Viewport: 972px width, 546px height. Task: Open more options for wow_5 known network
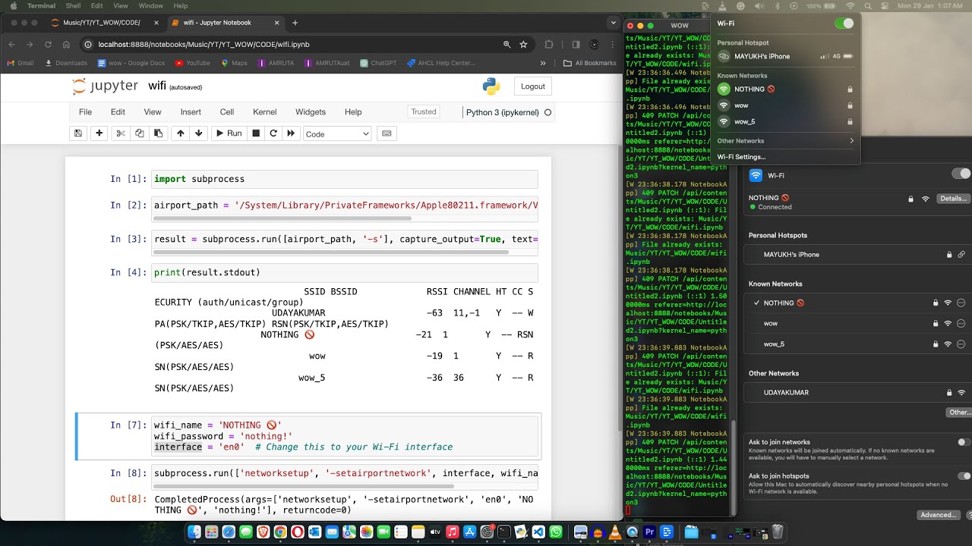[961, 344]
